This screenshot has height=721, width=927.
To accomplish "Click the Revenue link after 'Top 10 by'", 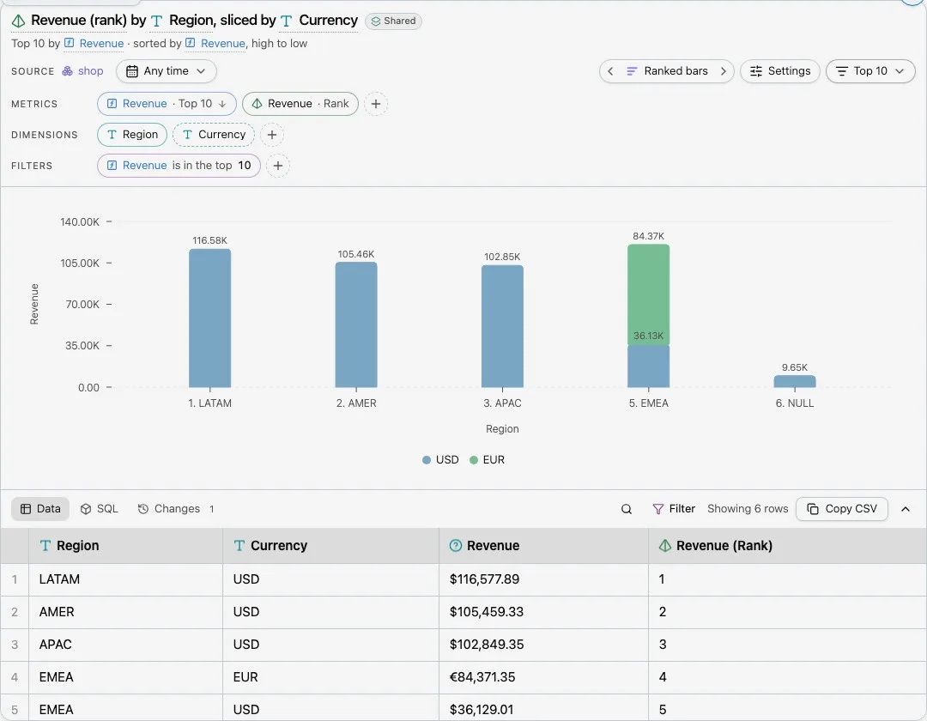I will click(94, 43).
